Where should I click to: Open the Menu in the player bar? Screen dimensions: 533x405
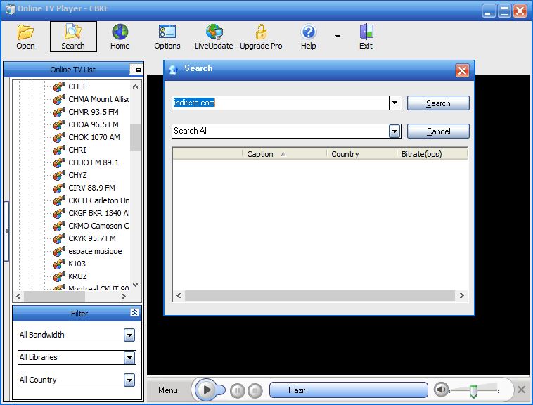[168, 390]
